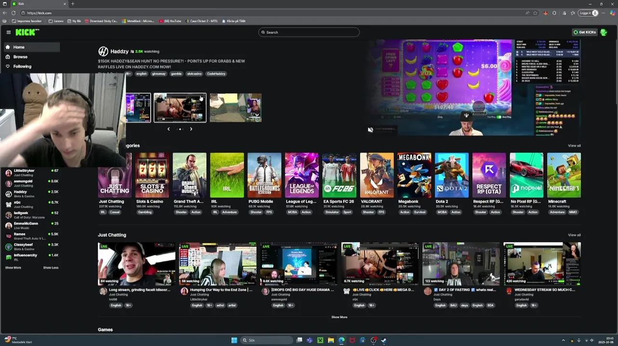The width and height of the screenshot is (618, 346).
Task: Unmute the featured stream preview
Action: pos(370,130)
